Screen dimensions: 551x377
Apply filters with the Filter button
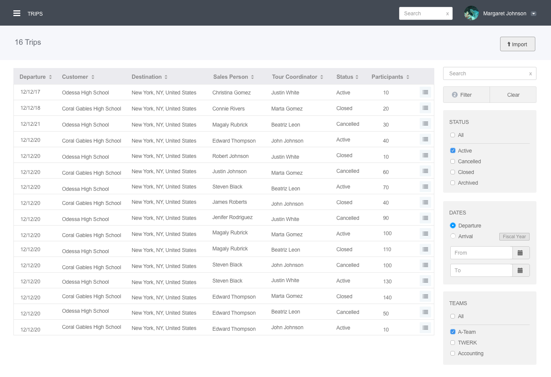pos(466,95)
